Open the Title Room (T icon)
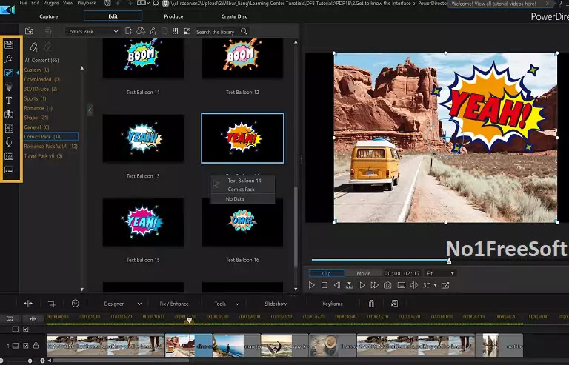The image size is (569, 365). (x=9, y=100)
